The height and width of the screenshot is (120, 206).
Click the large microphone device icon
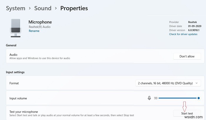15,27
